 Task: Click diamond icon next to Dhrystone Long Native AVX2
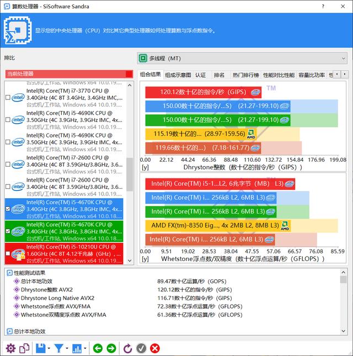[x=17, y=297]
